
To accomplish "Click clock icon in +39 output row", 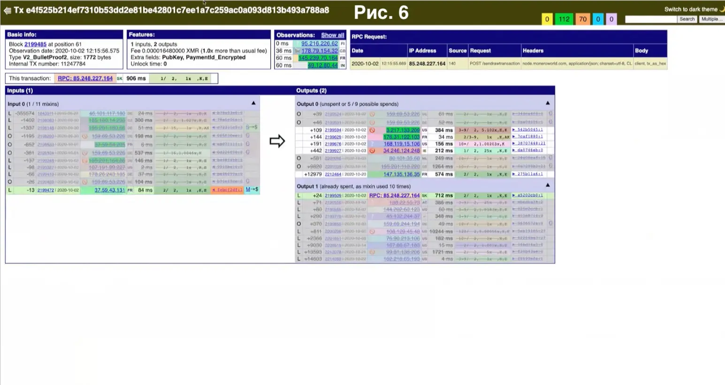I will click(372, 114).
